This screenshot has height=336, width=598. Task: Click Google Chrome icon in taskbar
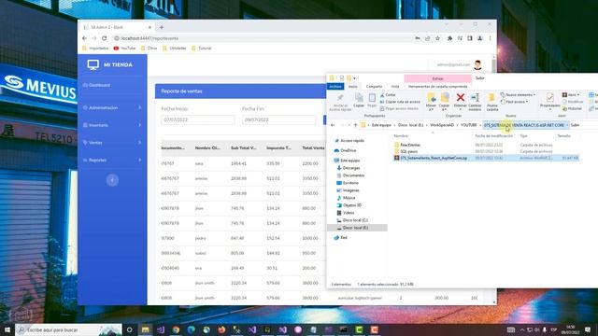click(176, 329)
